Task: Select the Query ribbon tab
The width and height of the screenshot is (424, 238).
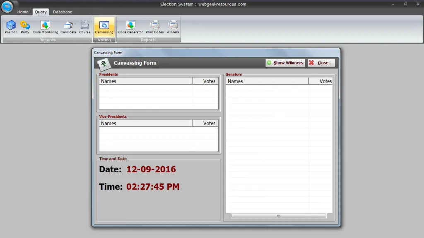Action: (41, 12)
